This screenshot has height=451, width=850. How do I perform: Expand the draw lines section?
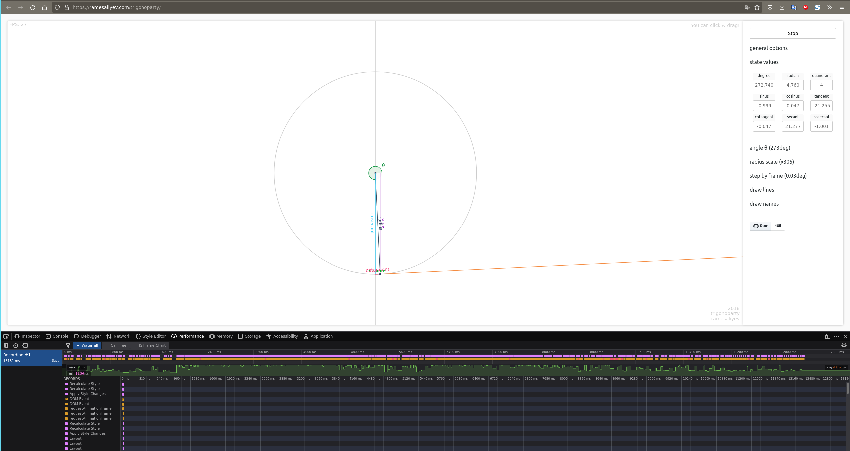(762, 190)
